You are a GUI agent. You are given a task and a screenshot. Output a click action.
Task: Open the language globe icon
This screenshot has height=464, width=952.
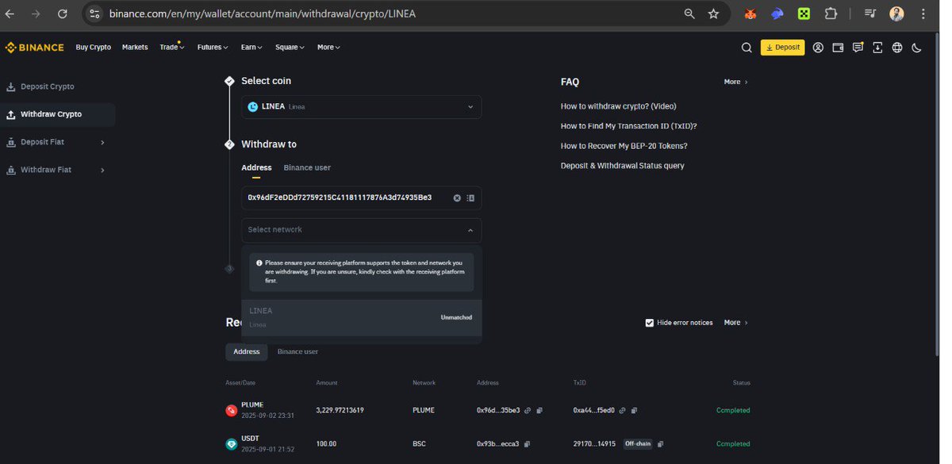coord(897,48)
